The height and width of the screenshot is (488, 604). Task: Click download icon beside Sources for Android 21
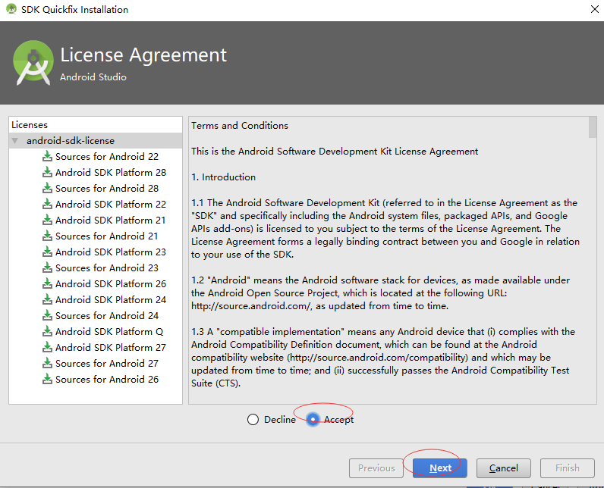click(47, 236)
